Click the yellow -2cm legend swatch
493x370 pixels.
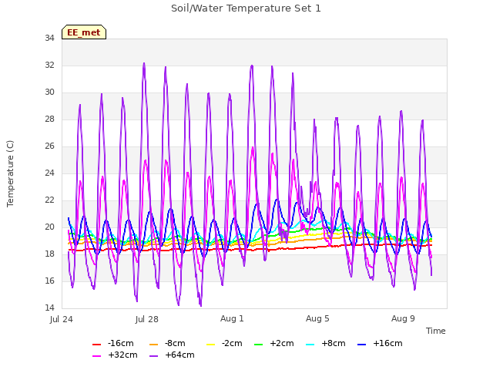click(210, 345)
